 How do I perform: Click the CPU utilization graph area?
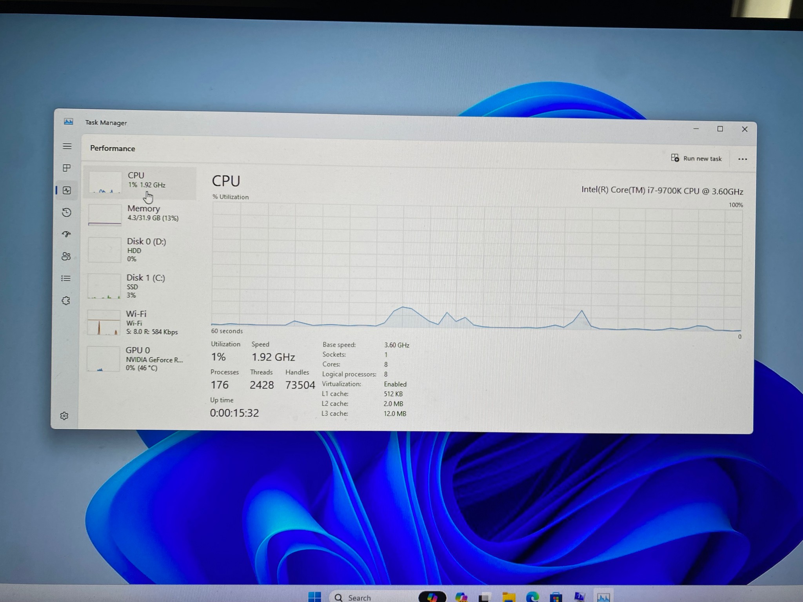tap(476, 267)
